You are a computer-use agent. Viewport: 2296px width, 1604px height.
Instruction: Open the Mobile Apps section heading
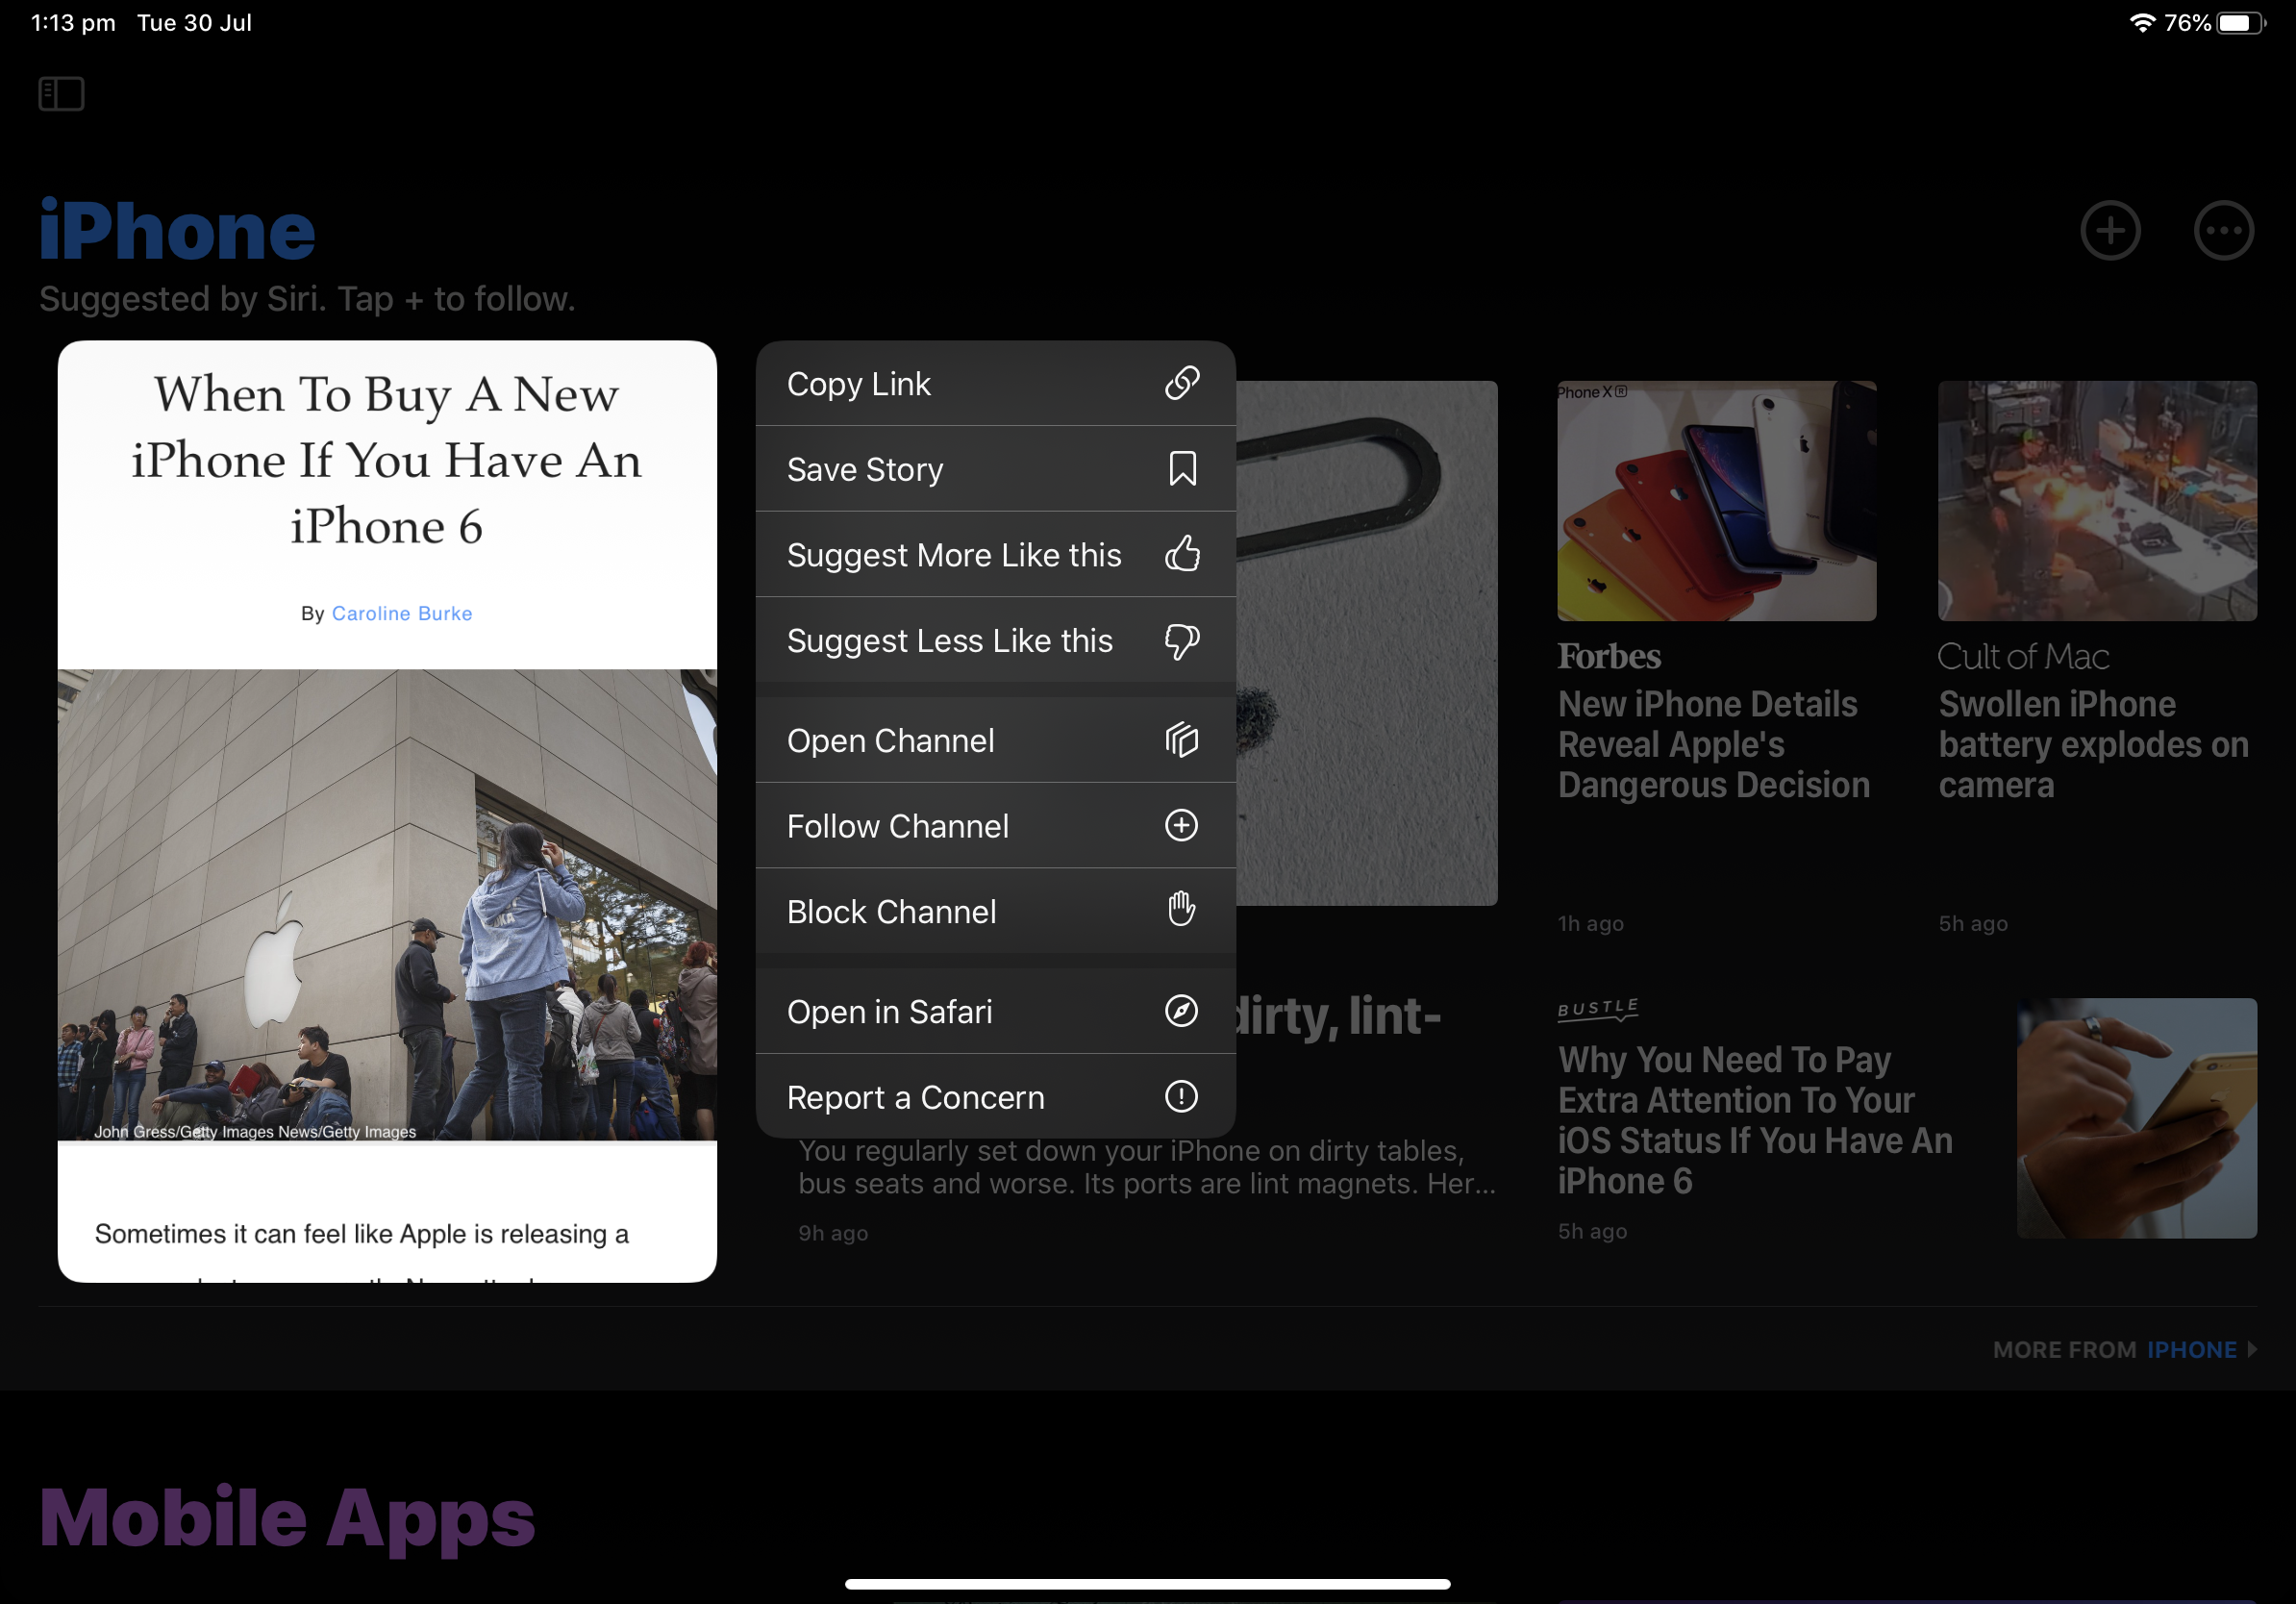click(x=287, y=1519)
